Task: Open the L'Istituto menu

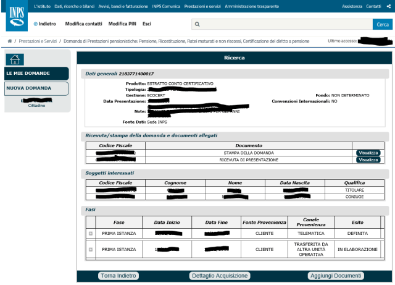Action: [42, 6]
